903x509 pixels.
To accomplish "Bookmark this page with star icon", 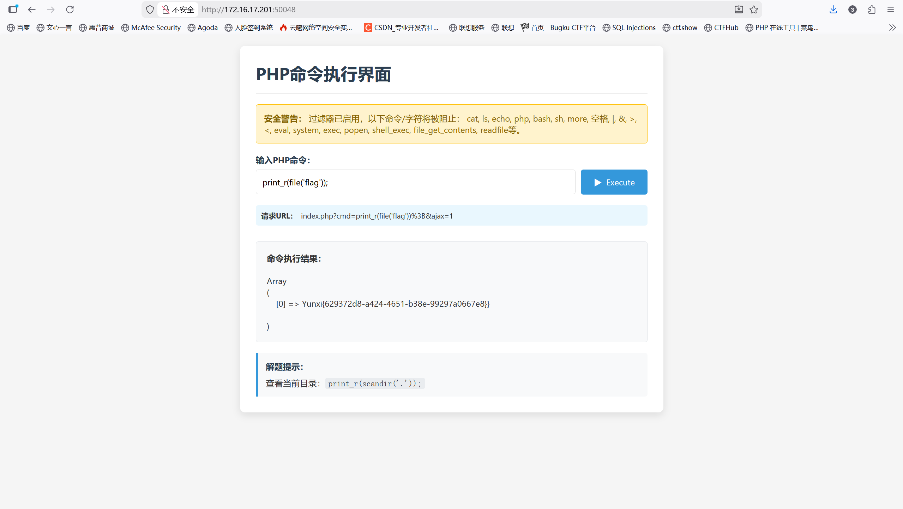I will [x=754, y=10].
